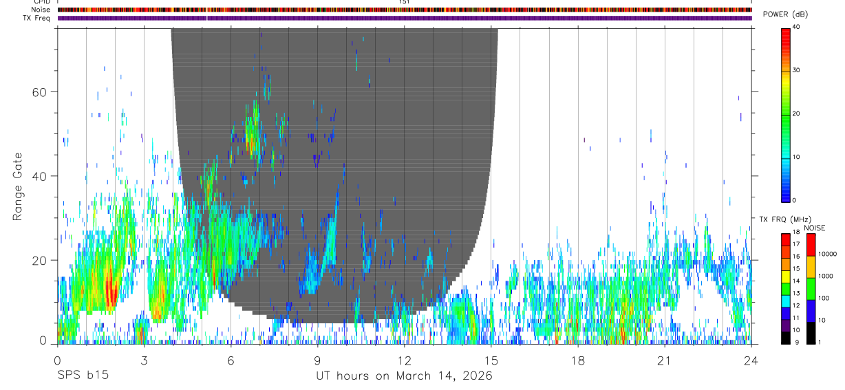Click the 100 label on the noise scale
845x390 pixels.
[824, 298]
